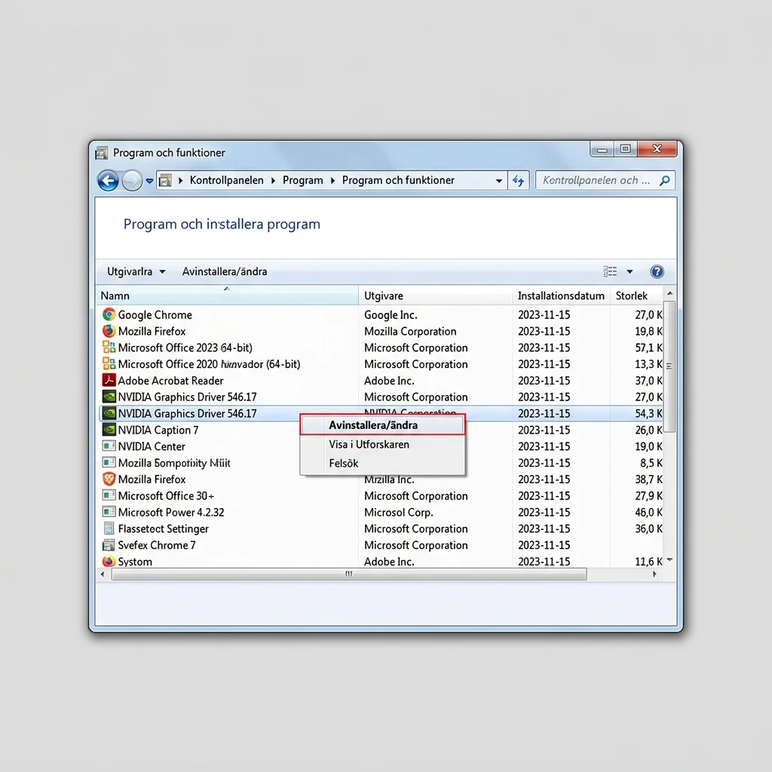772x772 pixels.
Task: Click the 54,3 K size value
Action: (x=648, y=414)
